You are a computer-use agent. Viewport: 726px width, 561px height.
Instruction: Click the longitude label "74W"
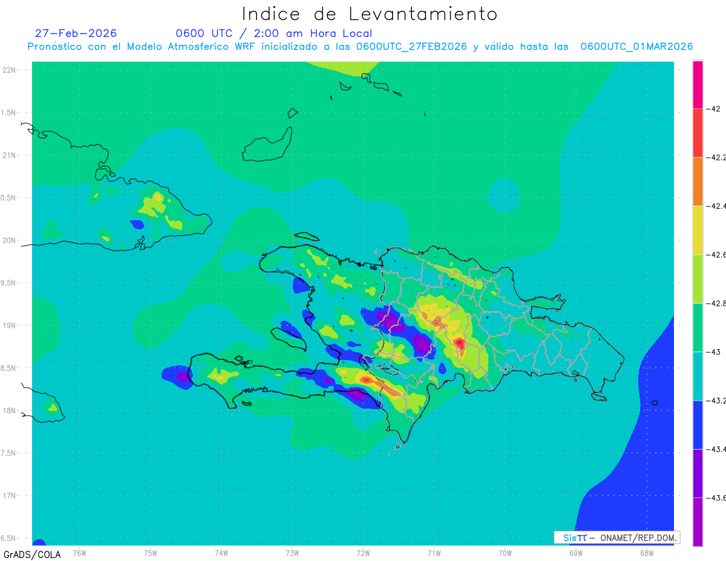221,553
